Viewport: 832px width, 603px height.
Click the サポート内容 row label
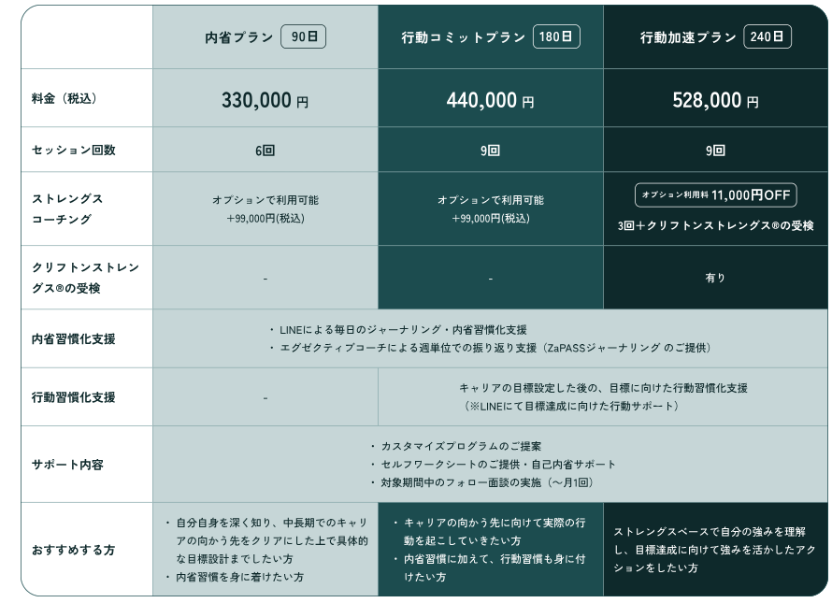click(67, 465)
